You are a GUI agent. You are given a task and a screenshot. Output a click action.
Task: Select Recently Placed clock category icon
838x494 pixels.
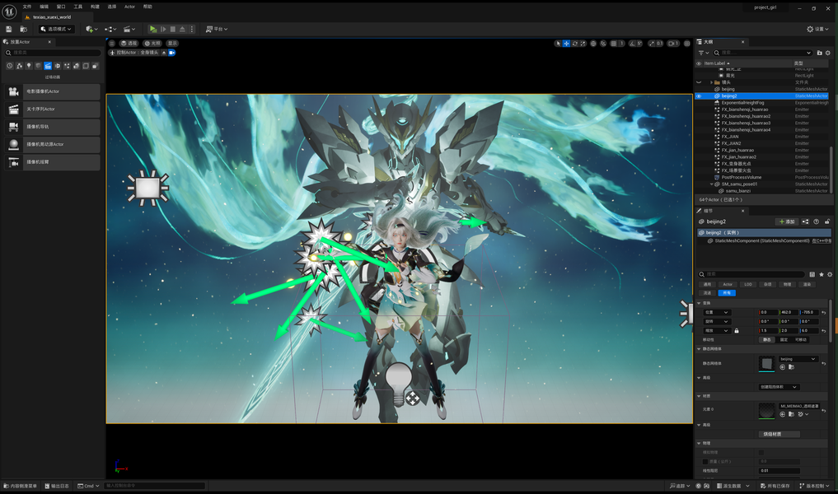click(x=10, y=66)
